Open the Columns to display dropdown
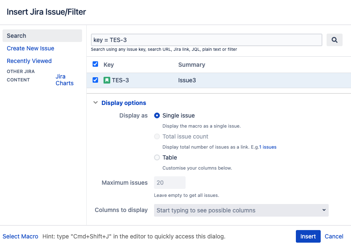This screenshot has width=351, height=246. pos(241,210)
